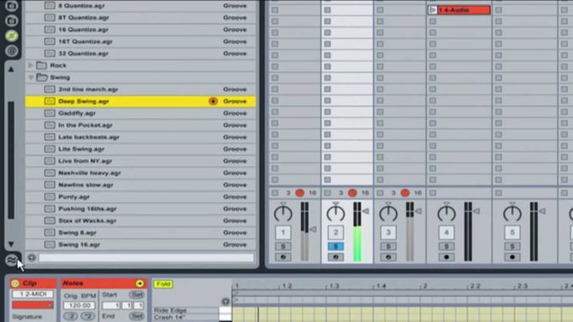Image resolution: width=573 pixels, height=322 pixels.
Task: Click the Fold button
Action: click(163, 284)
